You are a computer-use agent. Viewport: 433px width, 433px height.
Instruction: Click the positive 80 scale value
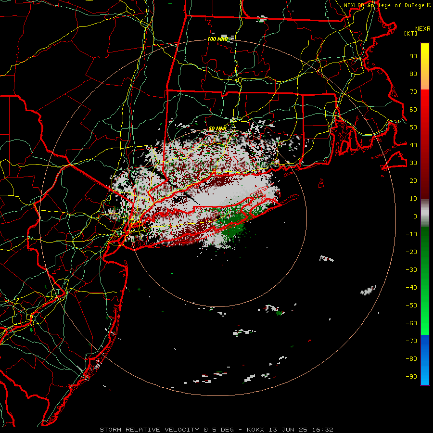(x=413, y=74)
